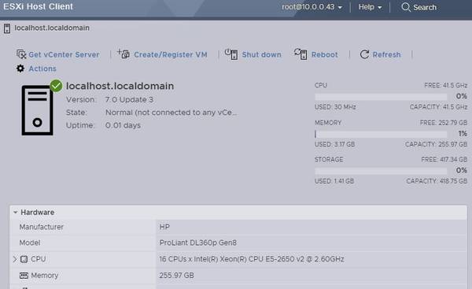Click the Create/Register VM icon

[x=124, y=54]
